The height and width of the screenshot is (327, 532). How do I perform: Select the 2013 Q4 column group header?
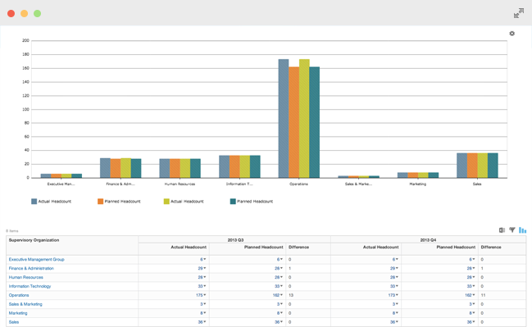pos(428,240)
